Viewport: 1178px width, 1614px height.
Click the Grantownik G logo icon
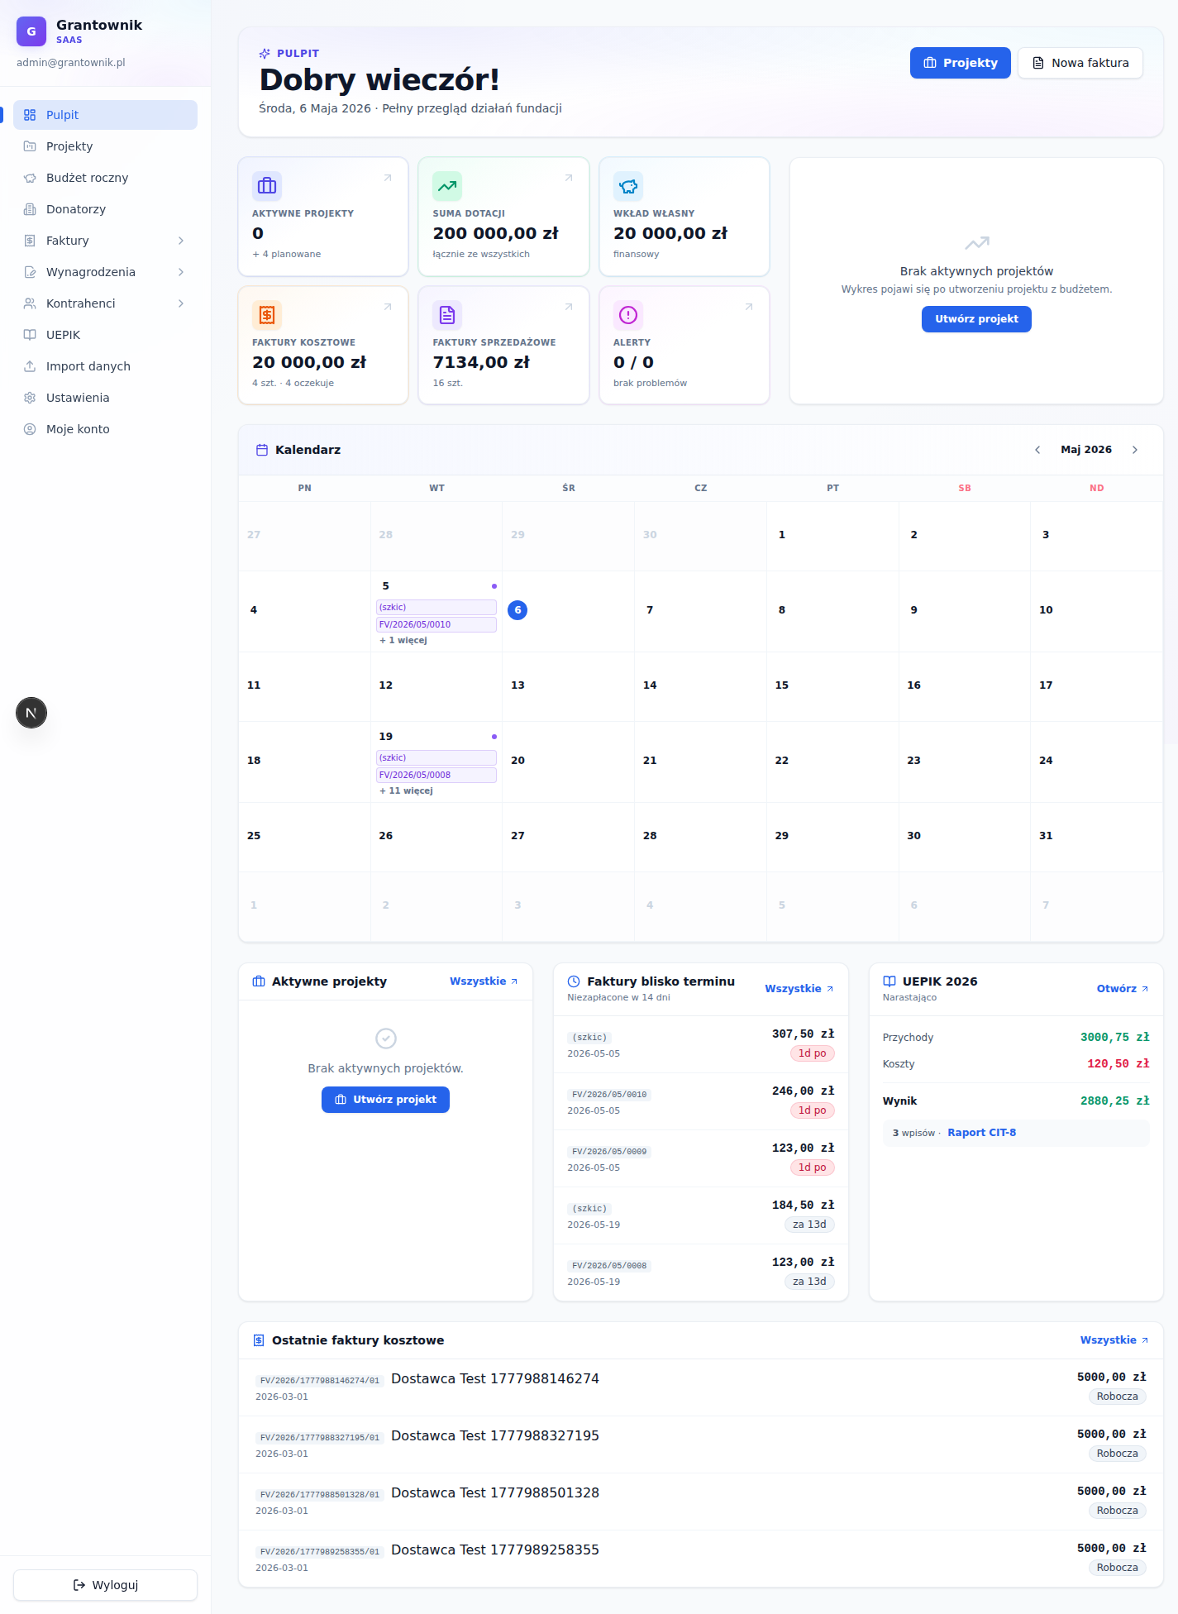point(31,31)
